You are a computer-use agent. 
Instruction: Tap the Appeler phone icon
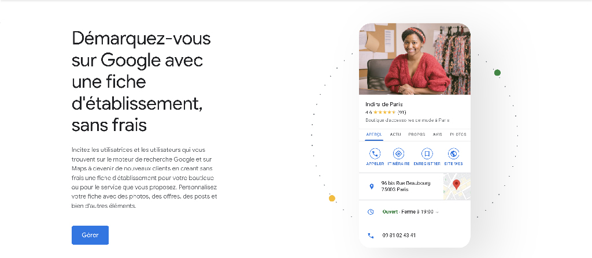pyautogui.click(x=375, y=154)
